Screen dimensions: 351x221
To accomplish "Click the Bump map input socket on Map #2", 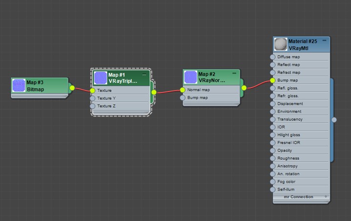I will tap(183, 98).
